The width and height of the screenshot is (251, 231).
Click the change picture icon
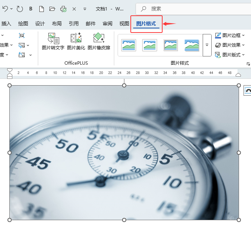22,45
